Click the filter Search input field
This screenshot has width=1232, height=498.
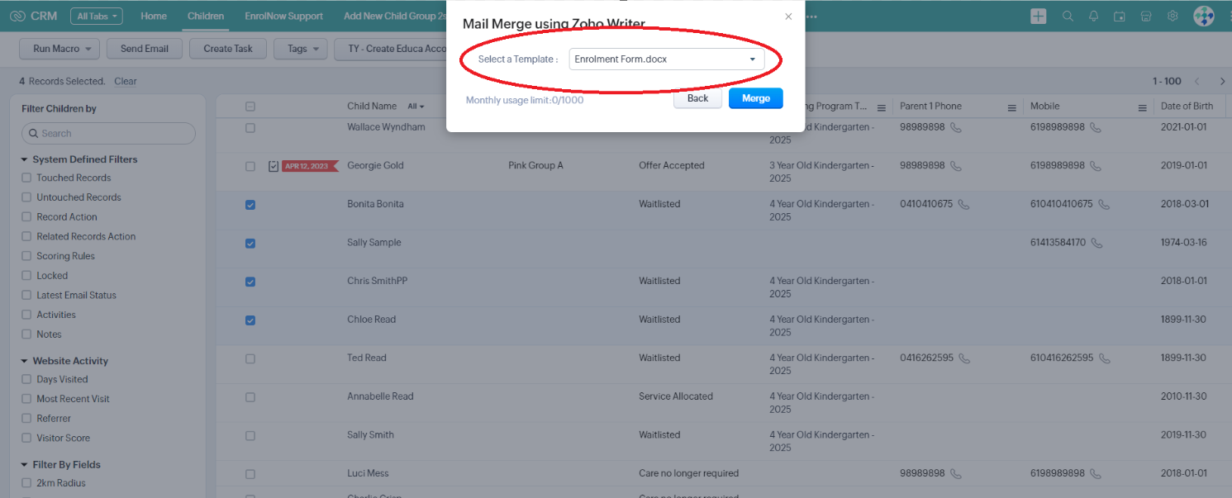[x=108, y=133]
